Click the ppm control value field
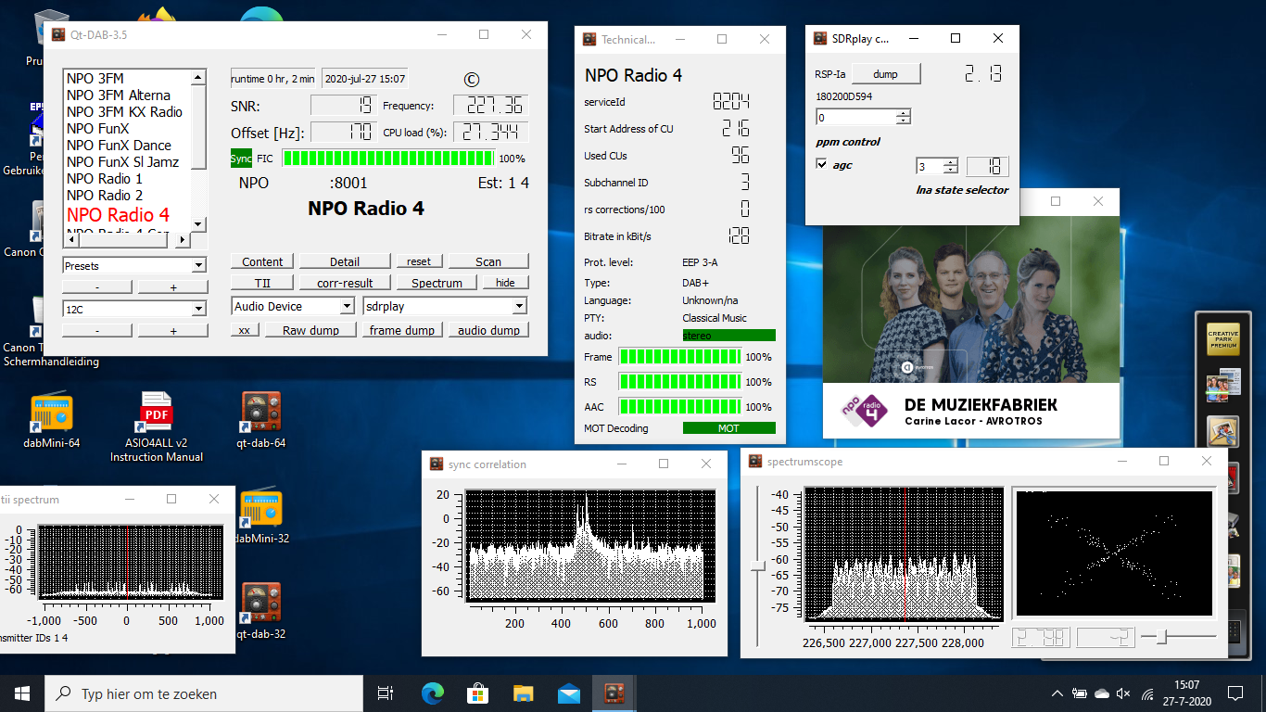 coord(855,118)
